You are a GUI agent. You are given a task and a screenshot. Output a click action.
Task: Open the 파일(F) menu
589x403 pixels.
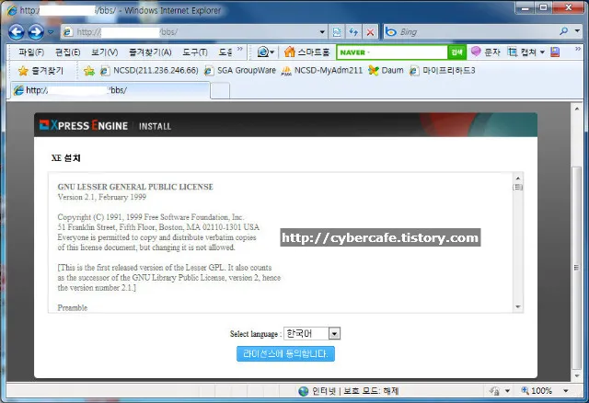click(31, 52)
